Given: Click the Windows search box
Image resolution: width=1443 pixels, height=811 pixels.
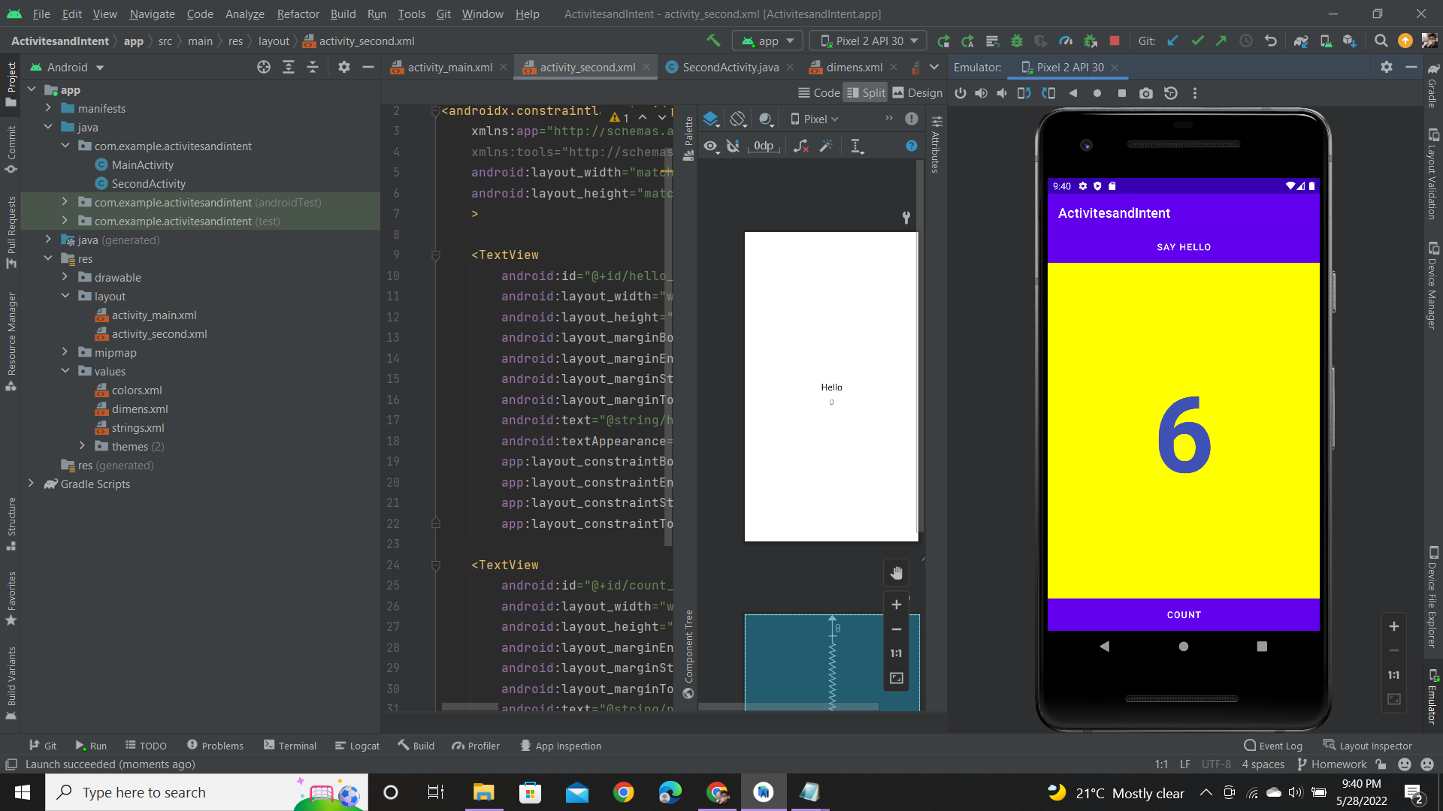Looking at the screenshot, I should click(x=207, y=792).
